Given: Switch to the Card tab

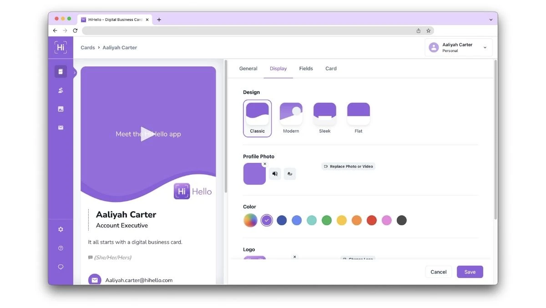Looking at the screenshot, I should [331, 68].
